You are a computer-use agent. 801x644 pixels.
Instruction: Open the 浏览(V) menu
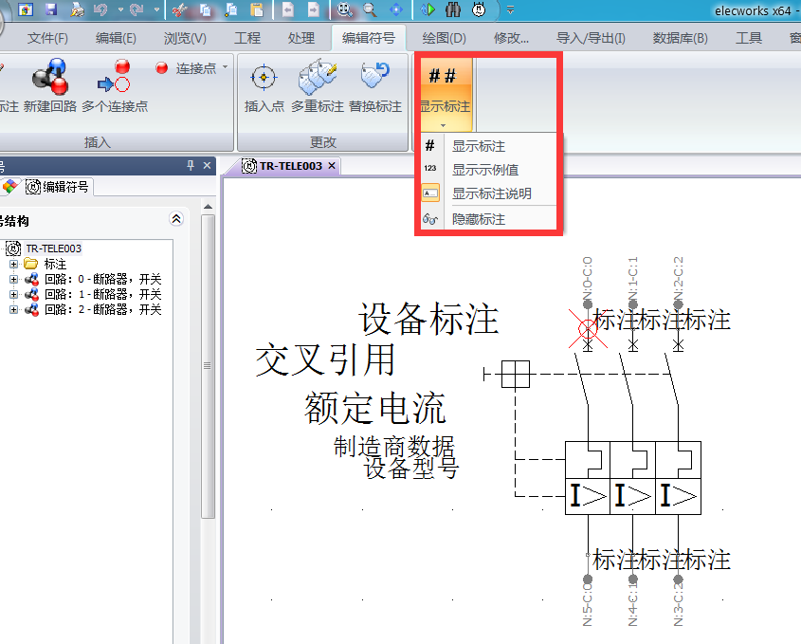[x=185, y=38]
